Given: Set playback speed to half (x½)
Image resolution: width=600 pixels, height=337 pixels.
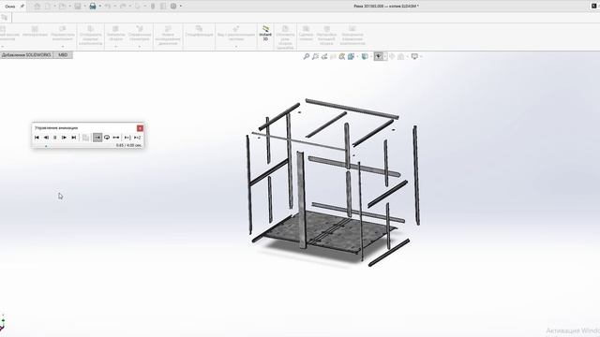Looking at the screenshot, I should (x=127, y=138).
